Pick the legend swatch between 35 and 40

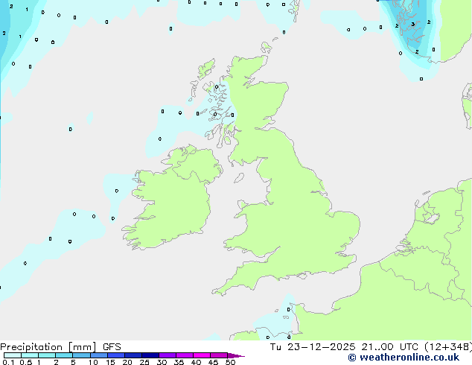184,355
